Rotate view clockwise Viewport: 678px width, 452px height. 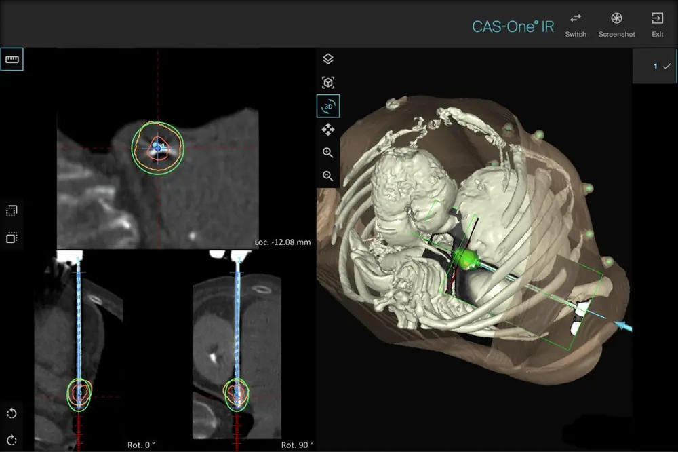[12, 440]
